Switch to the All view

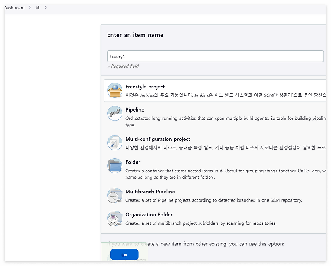pos(38,7)
